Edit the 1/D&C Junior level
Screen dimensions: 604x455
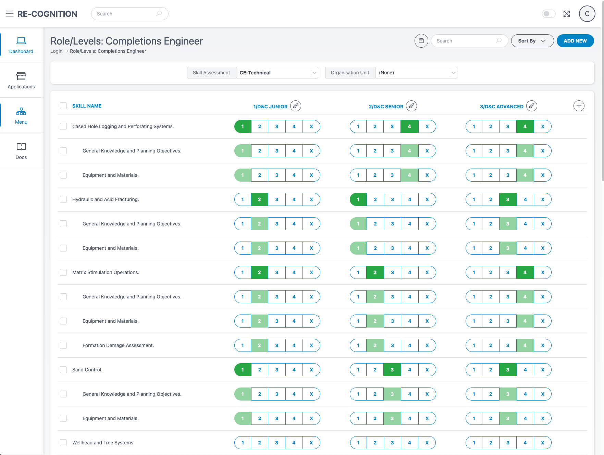click(x=295, y=106)
